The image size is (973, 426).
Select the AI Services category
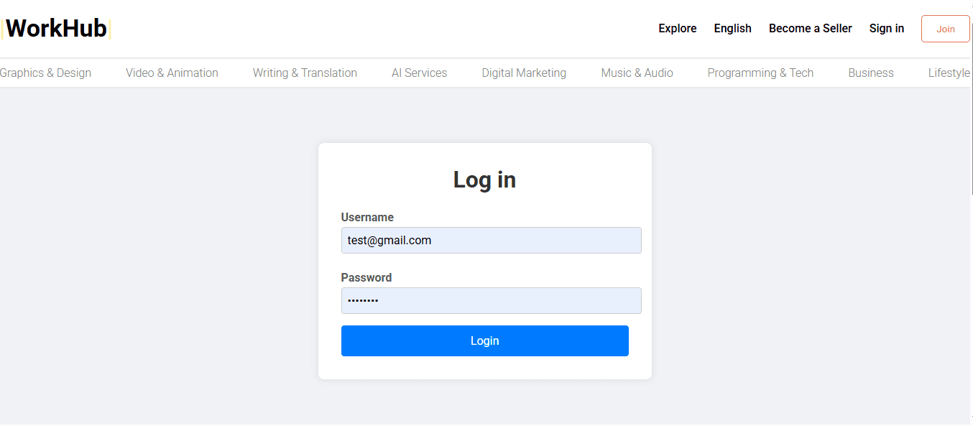pos(419,73)
